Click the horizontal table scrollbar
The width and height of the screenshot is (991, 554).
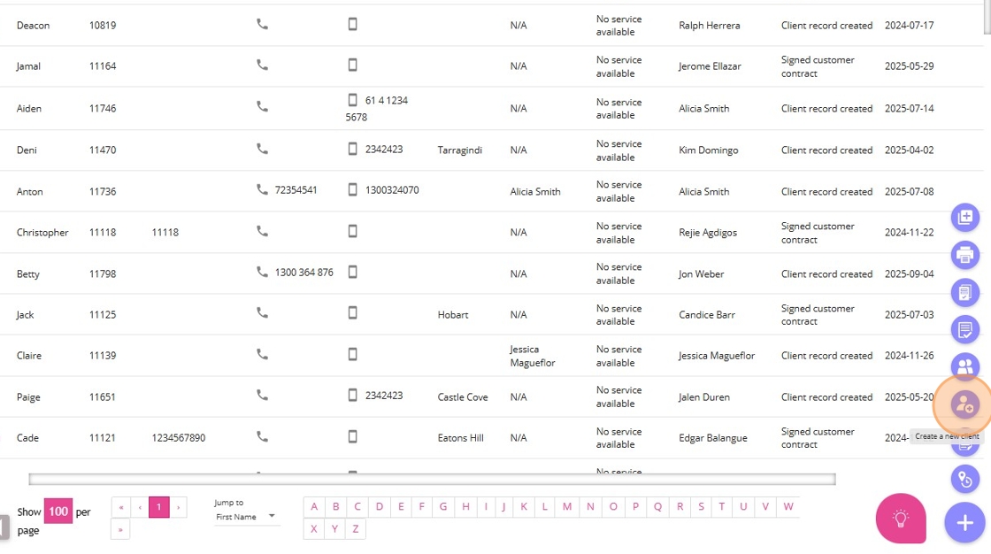[x=432, y=480]
